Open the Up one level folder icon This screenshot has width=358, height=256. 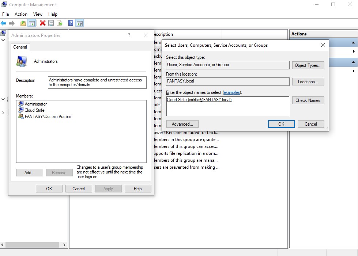[x=23, y=23]
